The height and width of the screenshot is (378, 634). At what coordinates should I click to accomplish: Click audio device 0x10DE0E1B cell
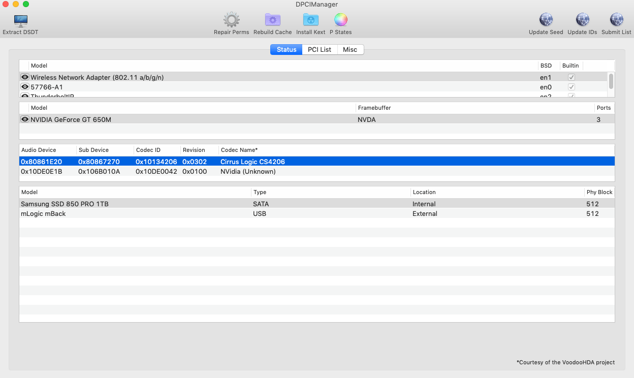[x=42, y=171]
